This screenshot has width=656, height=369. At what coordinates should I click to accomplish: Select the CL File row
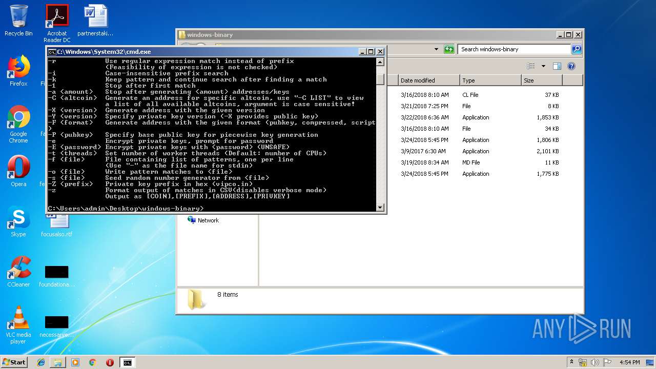[x=420, y=95]
